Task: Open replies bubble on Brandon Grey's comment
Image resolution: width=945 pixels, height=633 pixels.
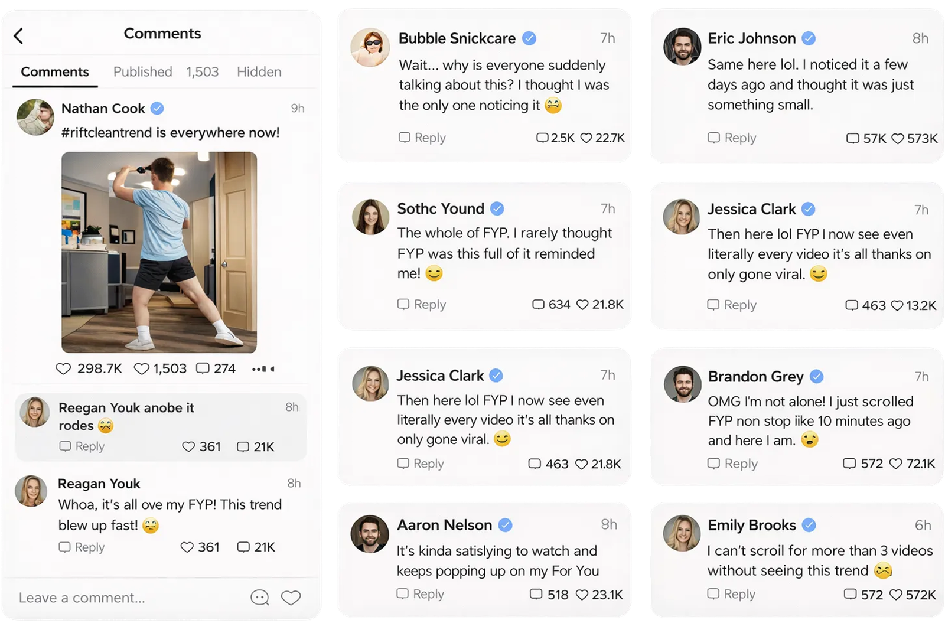Action: [x=849, y=464]
